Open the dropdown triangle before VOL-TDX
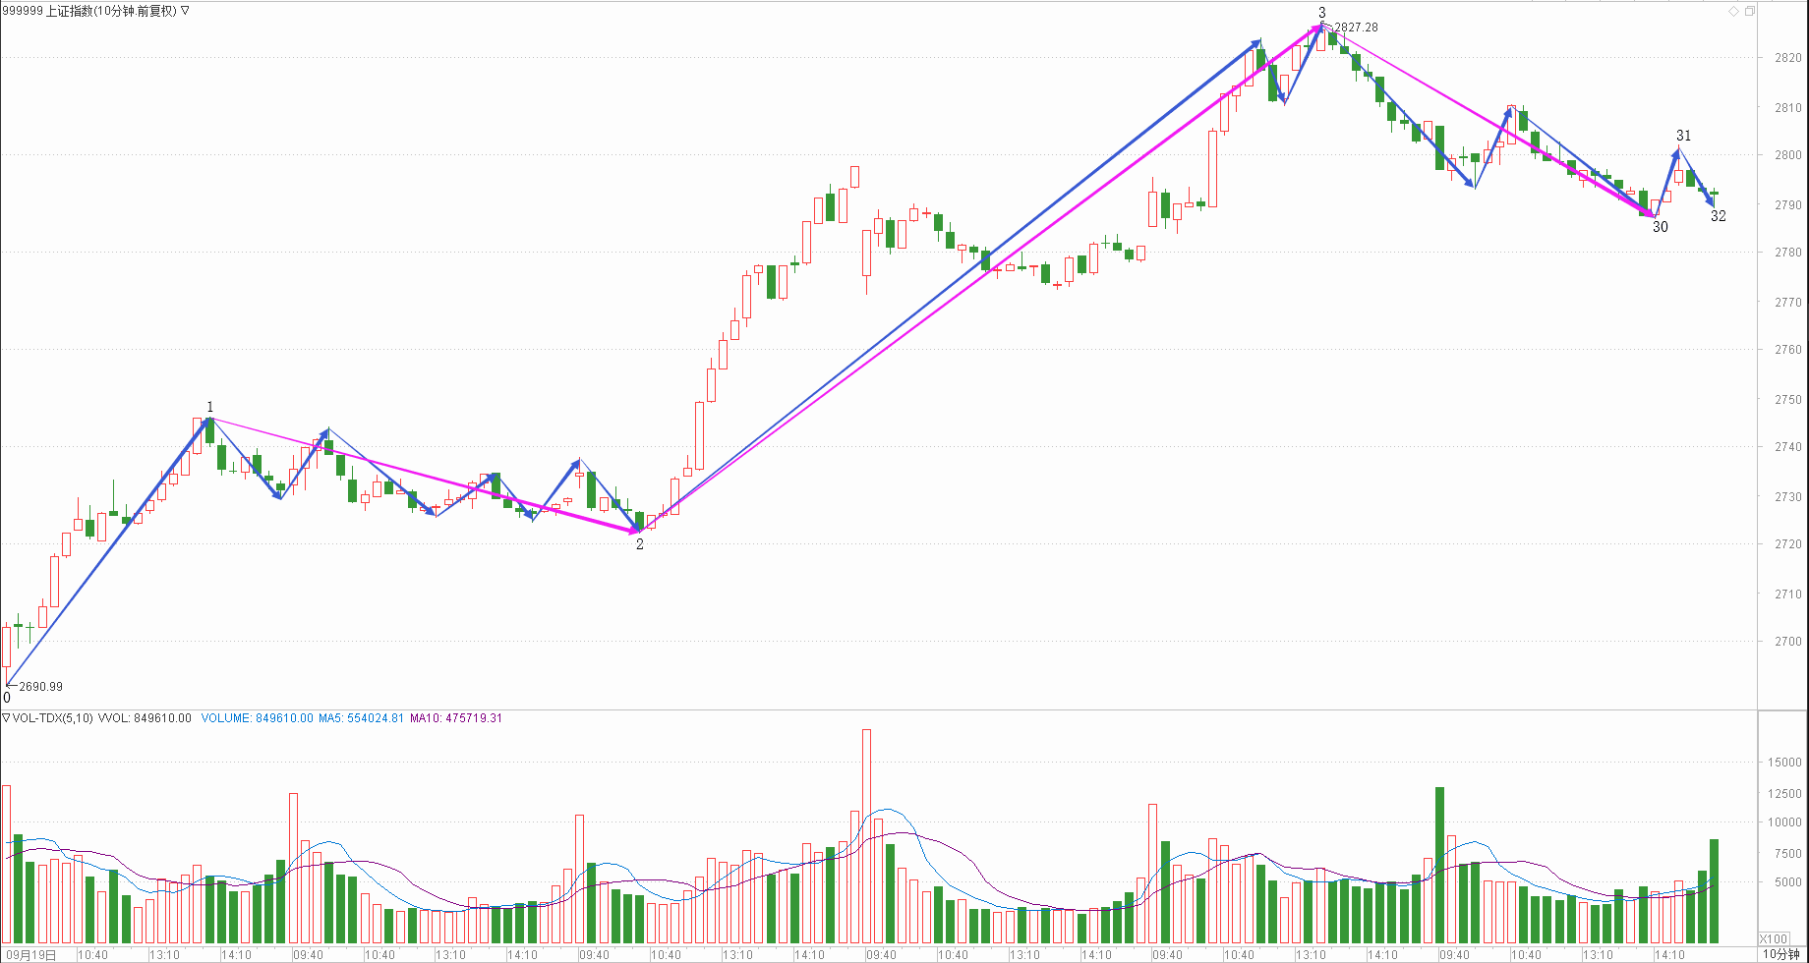The width and height of the screenshot is (1809, 963). pos(6,718)
